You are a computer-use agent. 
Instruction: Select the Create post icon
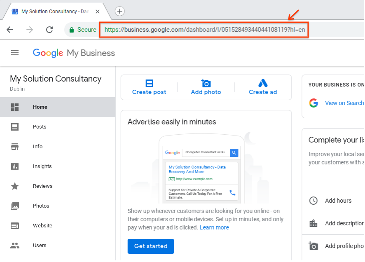149,83
